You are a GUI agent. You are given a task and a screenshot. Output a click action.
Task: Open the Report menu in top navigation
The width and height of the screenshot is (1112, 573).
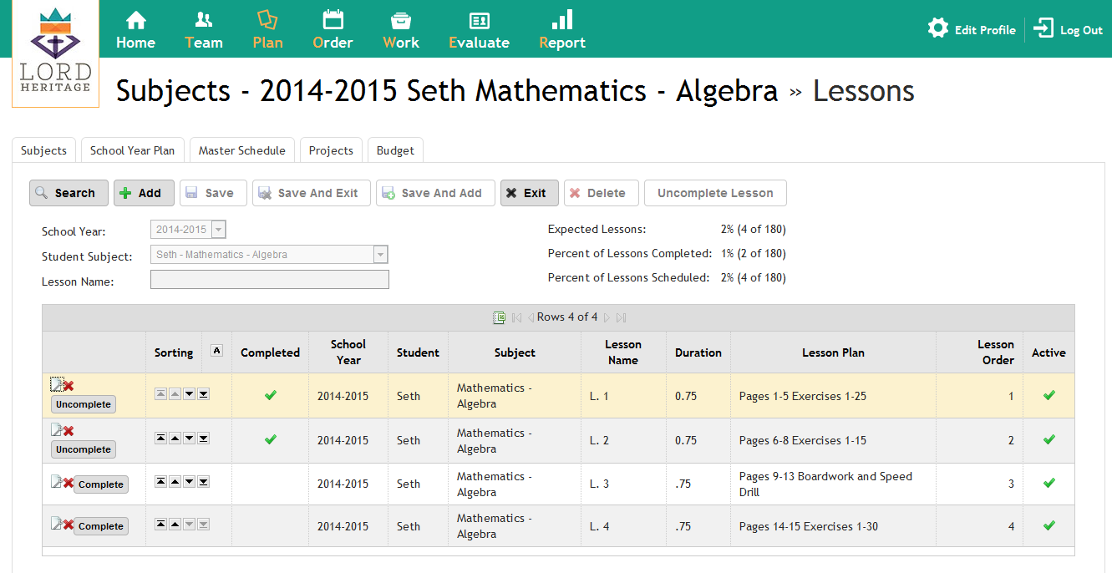[562, 30]
